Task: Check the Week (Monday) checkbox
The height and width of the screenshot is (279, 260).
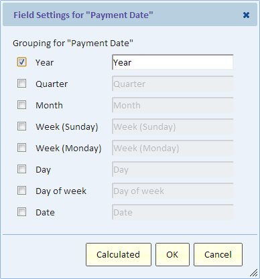Action: pyautogui.click(x=21, y=148)
